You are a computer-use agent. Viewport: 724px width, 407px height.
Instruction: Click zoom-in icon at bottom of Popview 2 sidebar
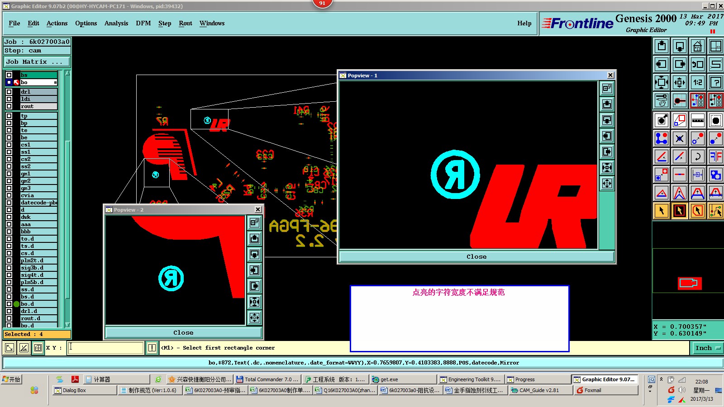[x=255, y=317]
